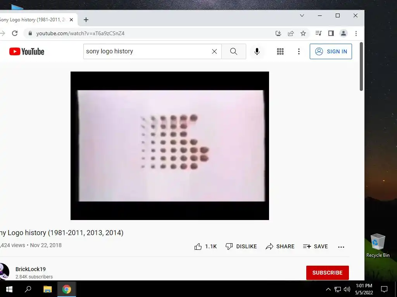Open Chrome's three-dot menu
397x297 pixels.
point(356,33)
